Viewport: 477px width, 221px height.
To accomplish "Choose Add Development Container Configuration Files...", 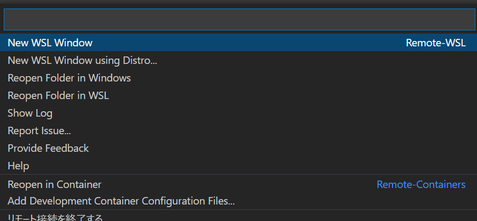I will click(121, 201).
